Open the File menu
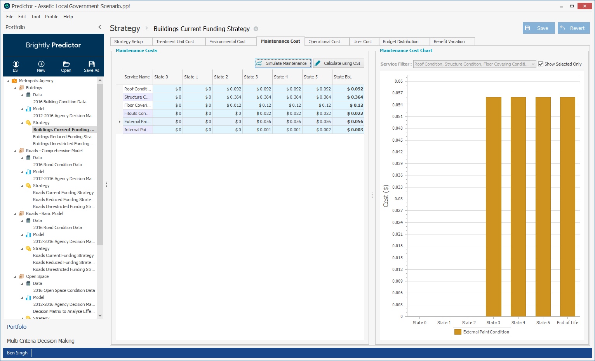The width and height of the screenshot is (595, 361). click(10, 17)
